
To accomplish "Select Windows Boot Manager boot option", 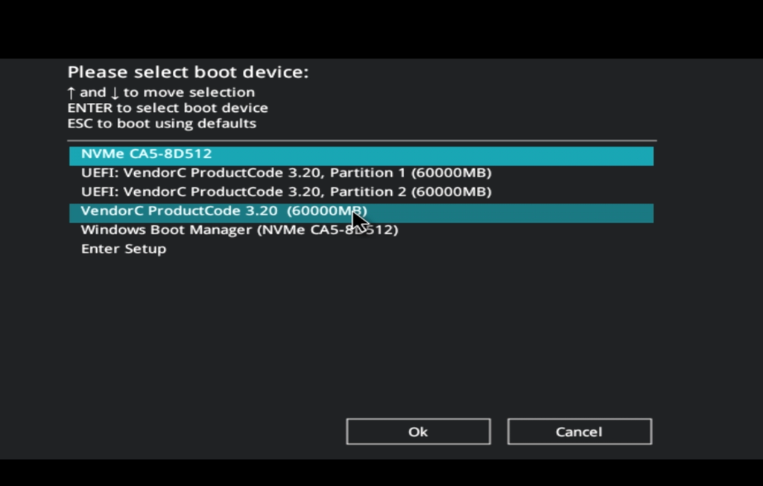I will [x=361, y=232].
